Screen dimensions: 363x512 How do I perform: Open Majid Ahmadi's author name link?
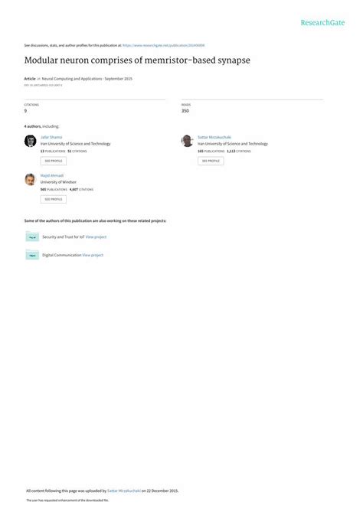point(52,175)
